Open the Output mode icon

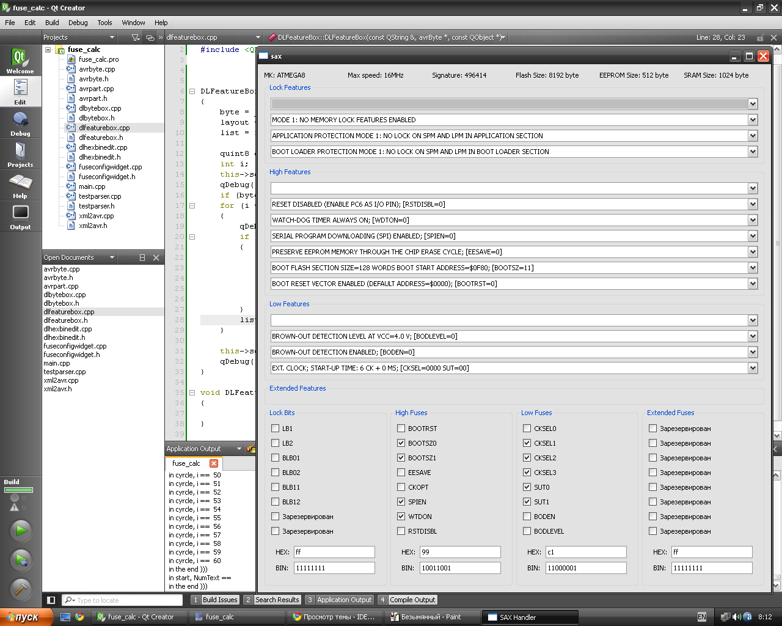click(x=20, y=216)
